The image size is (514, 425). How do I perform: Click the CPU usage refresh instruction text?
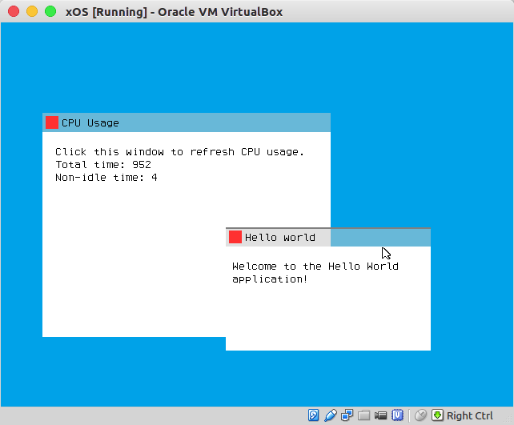tap(179, 152)
